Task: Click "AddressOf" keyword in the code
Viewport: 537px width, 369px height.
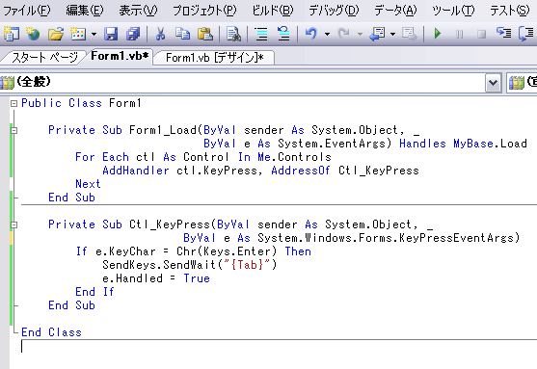Action: (x=301, y=171)
